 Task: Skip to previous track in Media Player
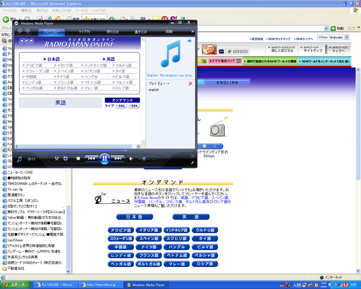point(92,158)
